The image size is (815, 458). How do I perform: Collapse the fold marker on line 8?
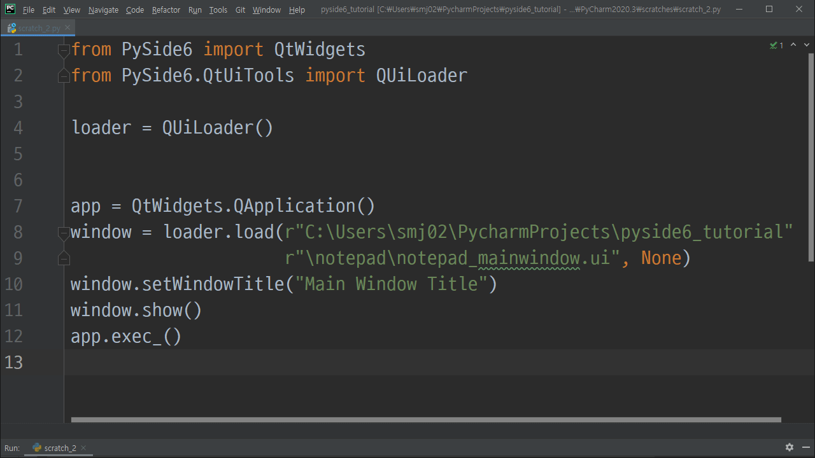point(64,233)
